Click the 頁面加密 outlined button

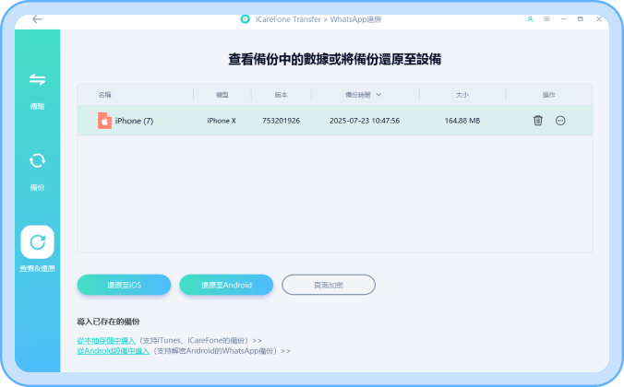(329, 285)
